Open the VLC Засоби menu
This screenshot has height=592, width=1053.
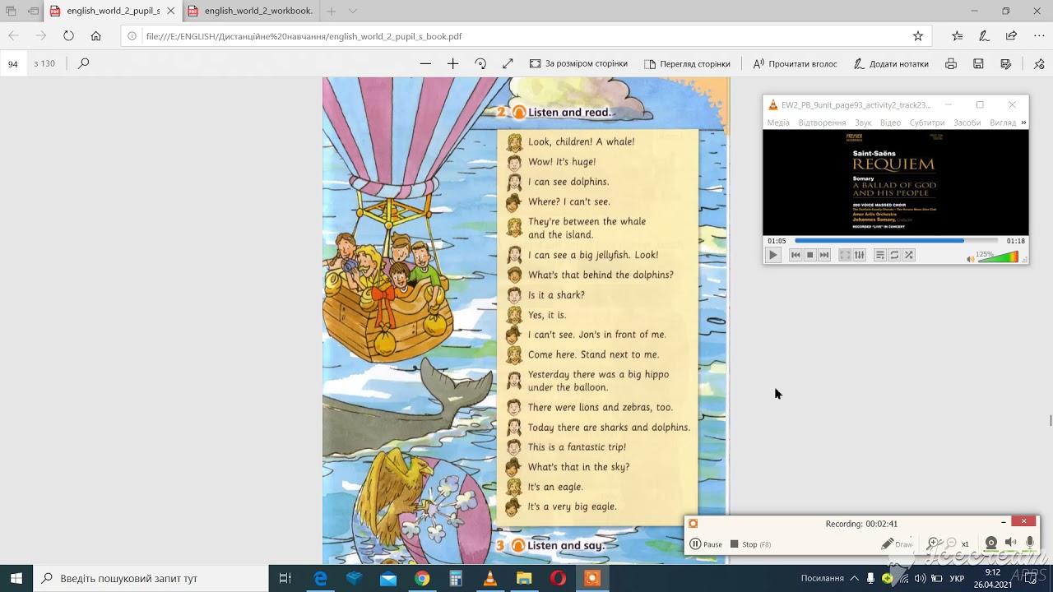pos(967,123)
